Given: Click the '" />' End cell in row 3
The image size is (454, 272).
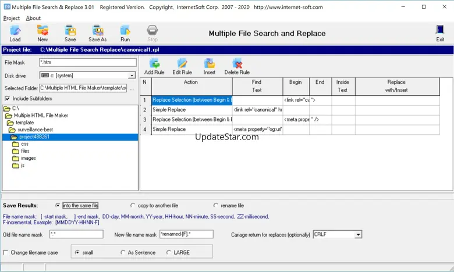Looking at the screenshot, I should pyautogui.click(x=320, y=119).
